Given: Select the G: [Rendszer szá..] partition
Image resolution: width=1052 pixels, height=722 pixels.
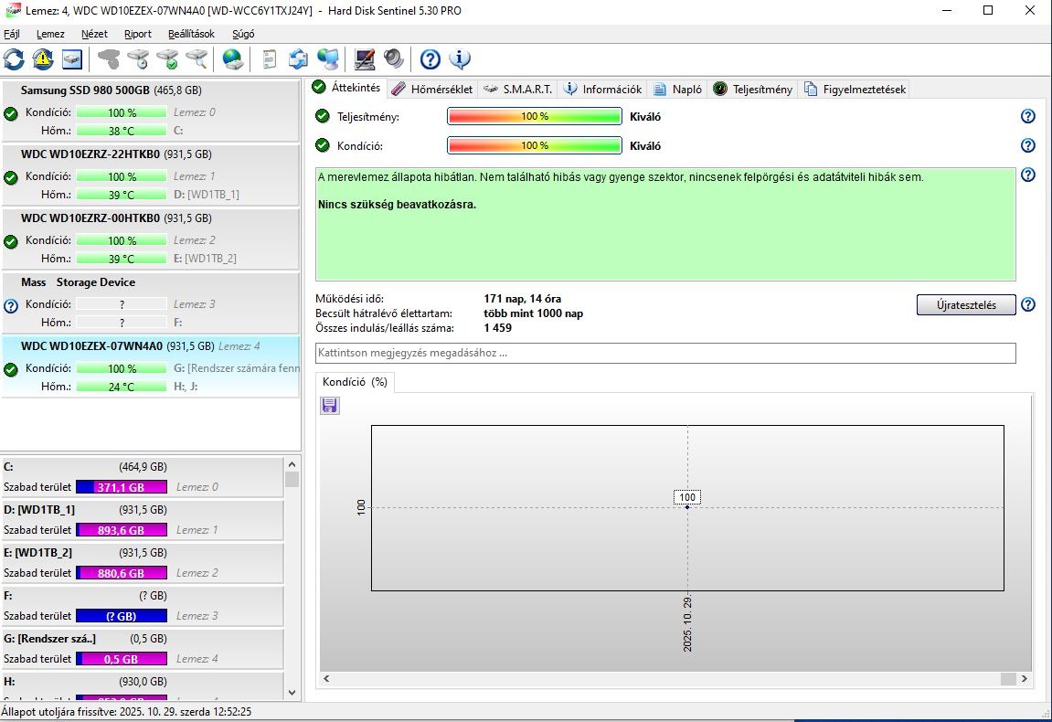Looking at the screenshot, I should (x=143, y=649).
